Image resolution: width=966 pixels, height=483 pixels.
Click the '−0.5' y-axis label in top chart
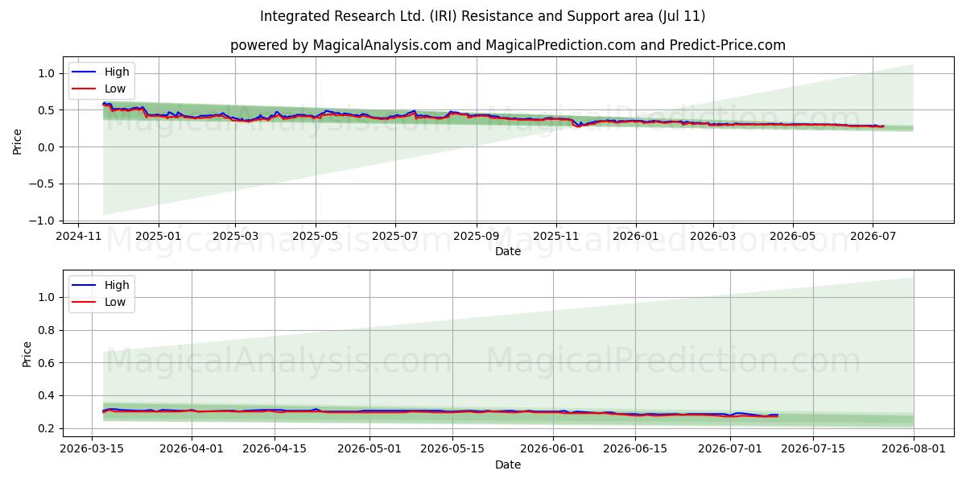[42, 184]
